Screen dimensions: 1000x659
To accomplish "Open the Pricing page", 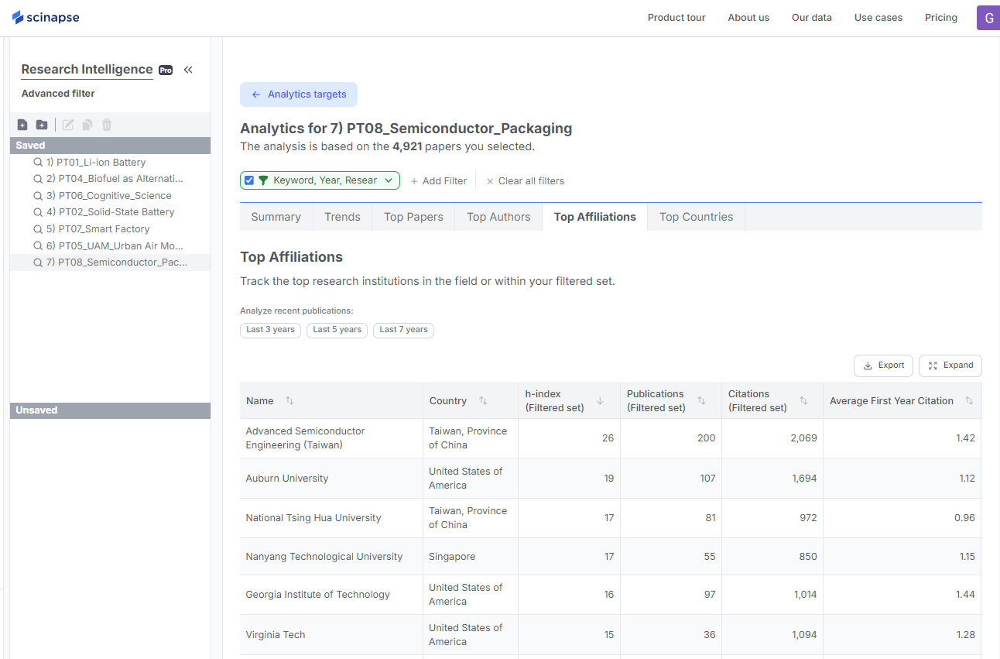I will (940, 17).
